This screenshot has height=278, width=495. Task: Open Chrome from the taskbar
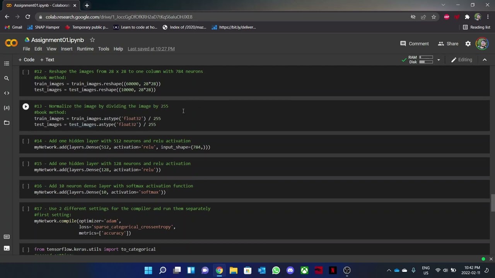point(219,270)
